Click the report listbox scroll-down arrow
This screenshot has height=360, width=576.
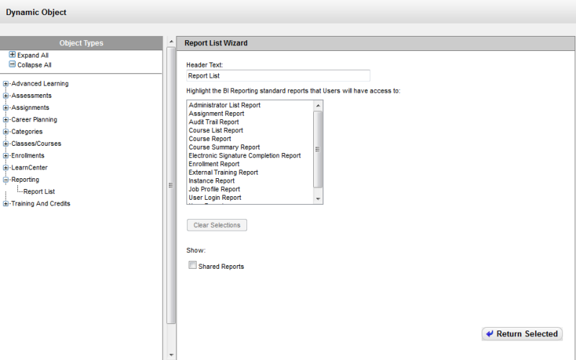(x=318, y=199)
